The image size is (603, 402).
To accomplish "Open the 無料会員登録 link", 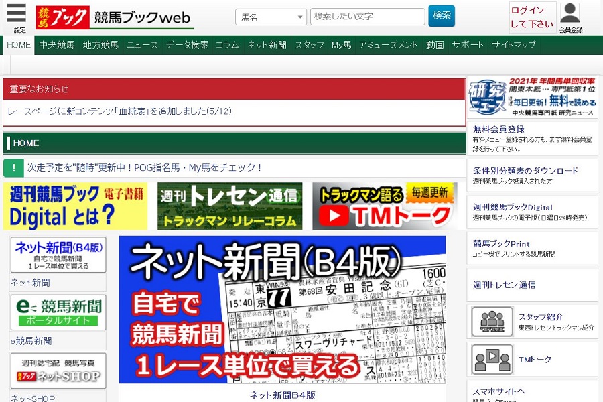I will pyautogui.click(x=498, y=129).
